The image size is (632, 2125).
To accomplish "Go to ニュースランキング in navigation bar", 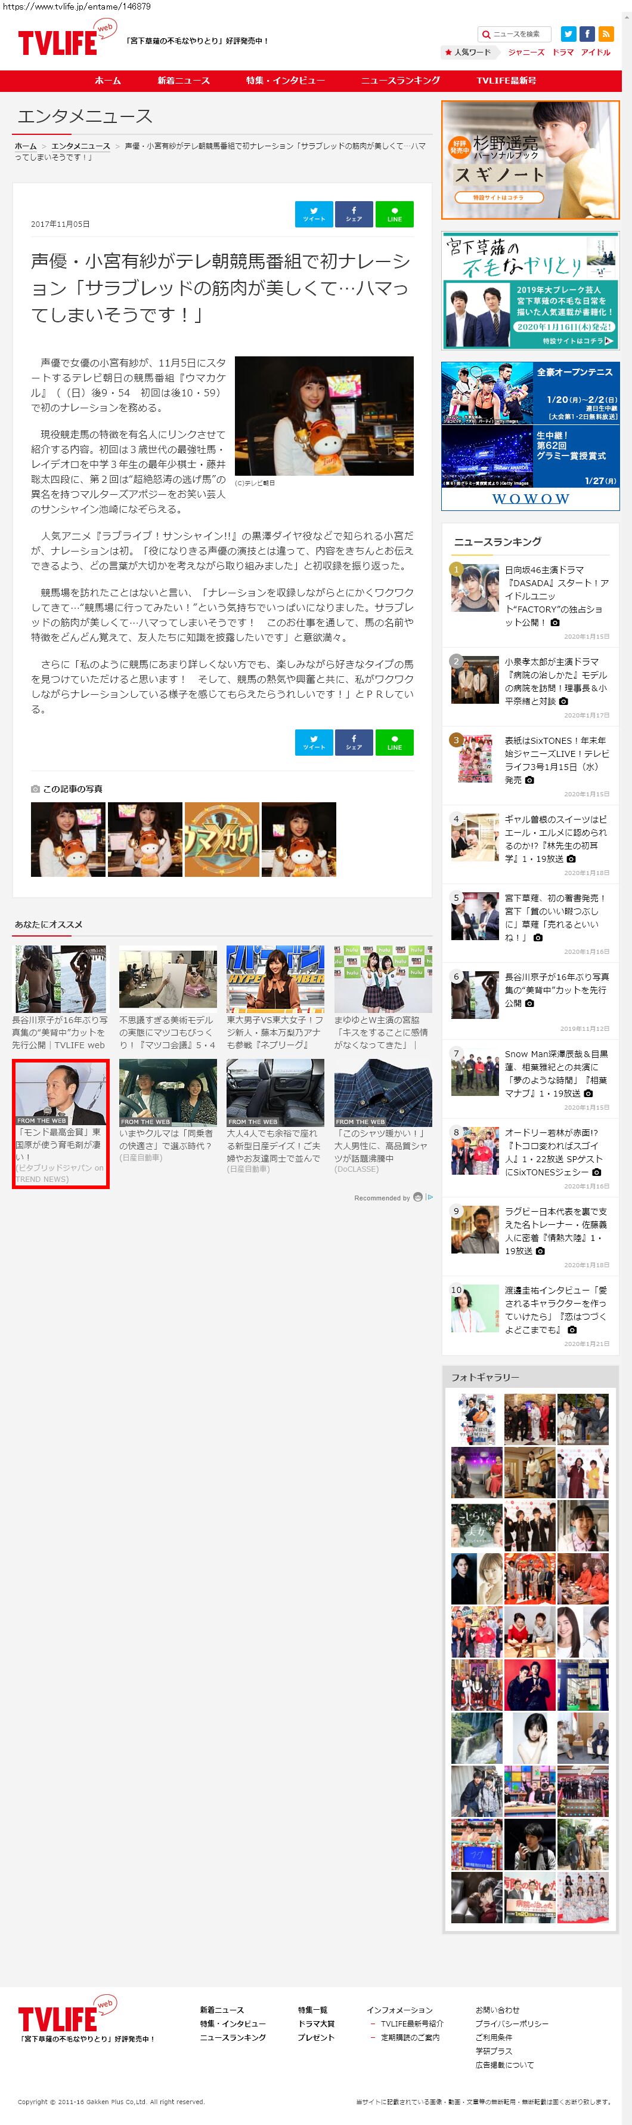I will [x=401, y=81].
